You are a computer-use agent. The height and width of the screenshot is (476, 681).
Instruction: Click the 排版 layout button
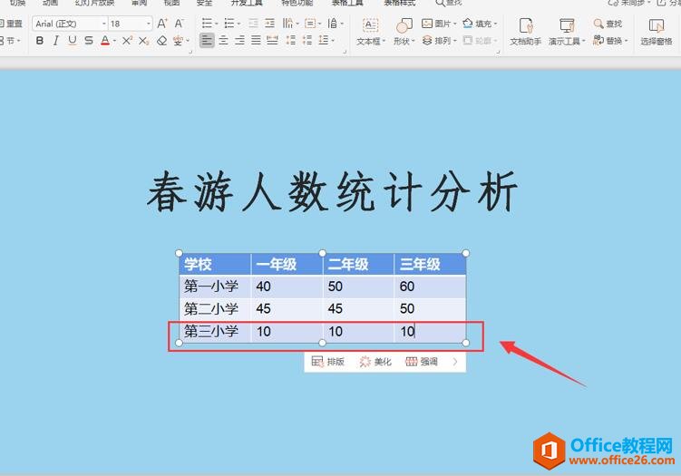[x=328, y=362]
